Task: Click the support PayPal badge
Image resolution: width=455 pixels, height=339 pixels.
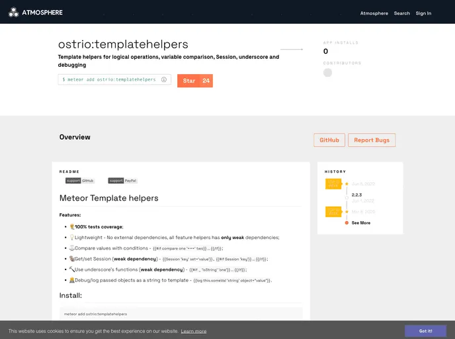Action: click(x=123, y=181)
